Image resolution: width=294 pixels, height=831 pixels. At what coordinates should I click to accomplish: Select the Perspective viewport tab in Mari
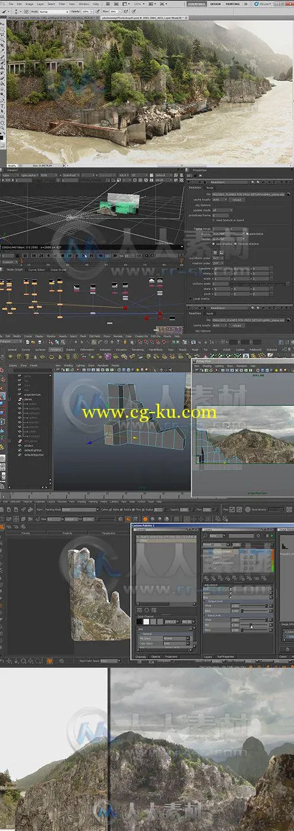pos(109,533)
